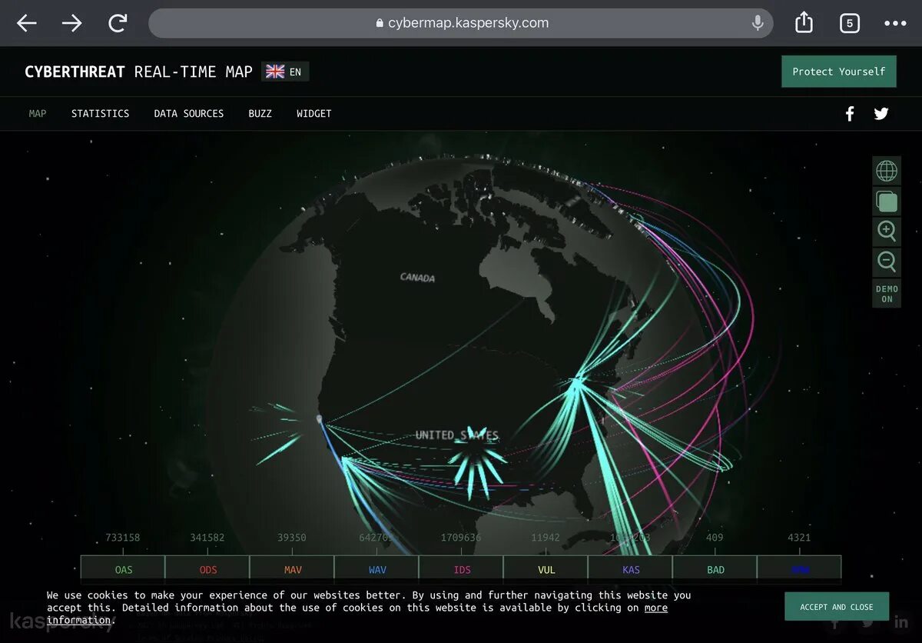922x643 pixels.
Task: Zoom out with the magnifier minus icon
Action: tap(887, 262)
